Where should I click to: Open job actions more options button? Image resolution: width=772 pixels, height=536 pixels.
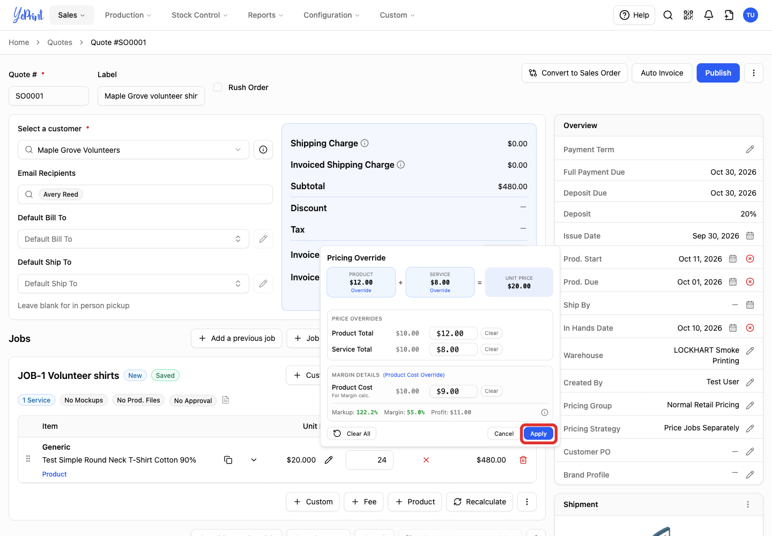pos(527,502)
